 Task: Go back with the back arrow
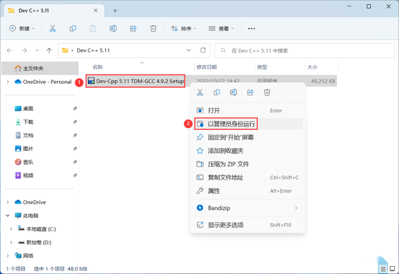click(9, 50)
